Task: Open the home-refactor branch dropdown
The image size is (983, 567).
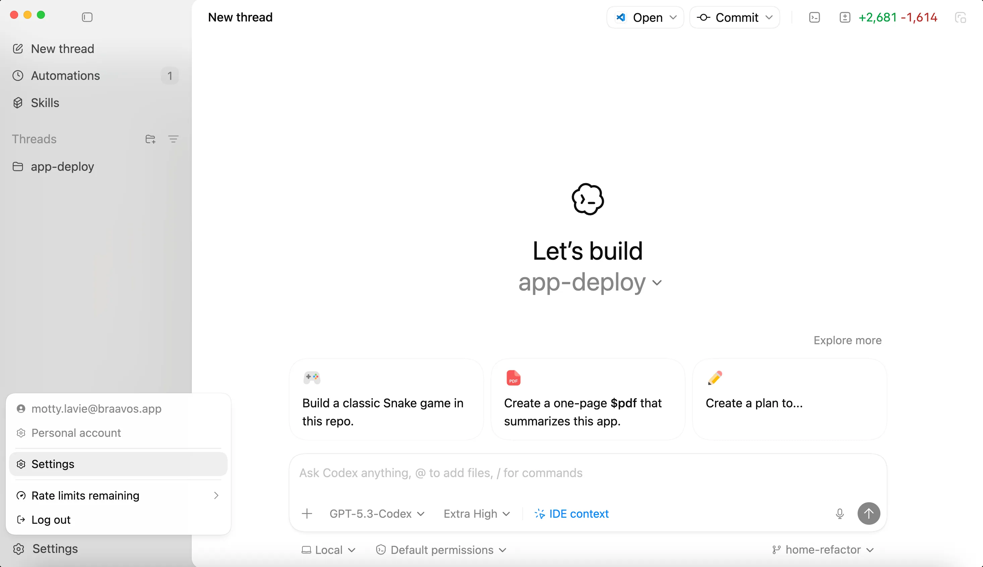Action: [x=823, y=550]
